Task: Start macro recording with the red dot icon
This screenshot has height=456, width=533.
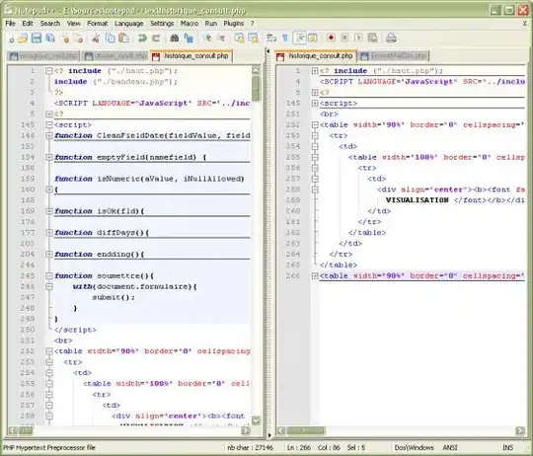Action: click(331, 38)
